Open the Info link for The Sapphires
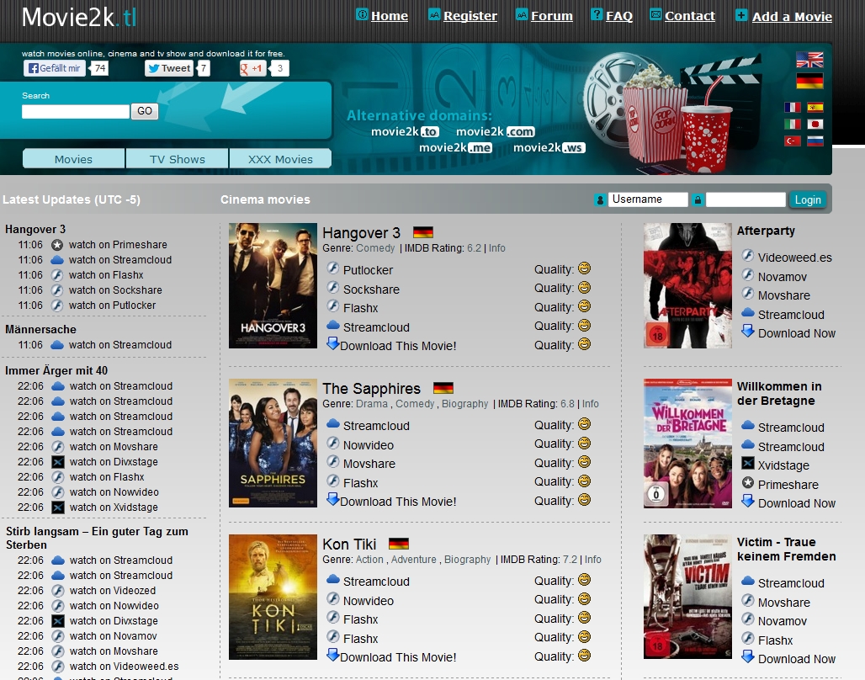The width and height of the screenshot is (865, 680). pyautogui.click(x=591, y=404)
